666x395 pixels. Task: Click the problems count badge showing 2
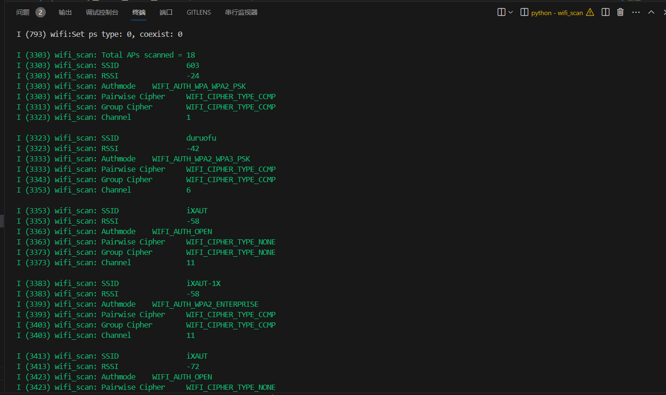pos(41,12)
